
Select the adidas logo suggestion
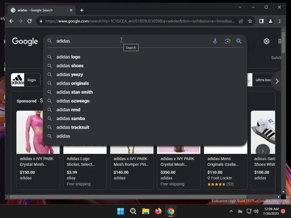(145, 57)
